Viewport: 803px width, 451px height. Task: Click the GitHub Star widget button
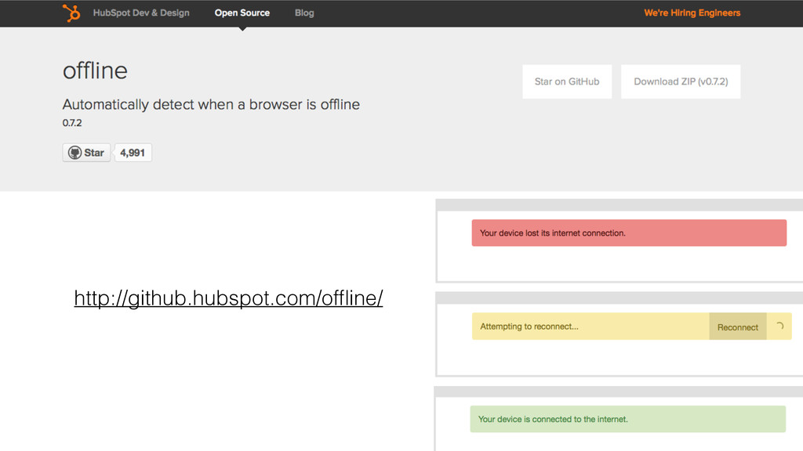coord(86,153)
